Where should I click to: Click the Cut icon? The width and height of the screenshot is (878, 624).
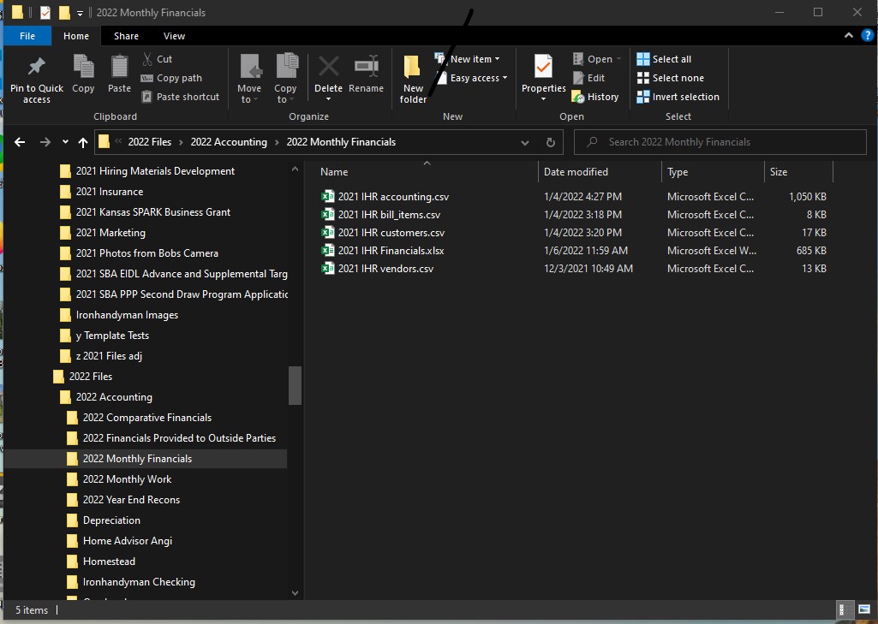pyautogui.click(x=148, y=58)
